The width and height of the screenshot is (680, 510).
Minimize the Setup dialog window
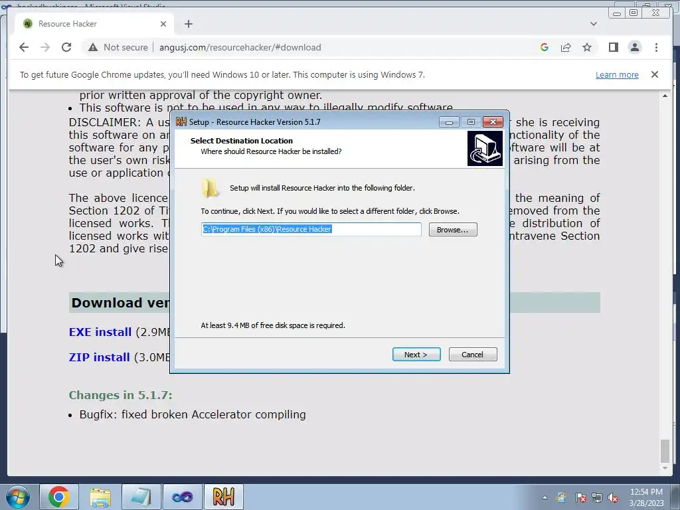tap(449, 122)
